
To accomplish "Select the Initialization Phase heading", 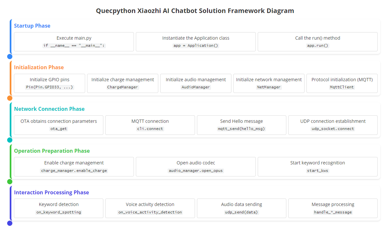I will click(39, 67).
